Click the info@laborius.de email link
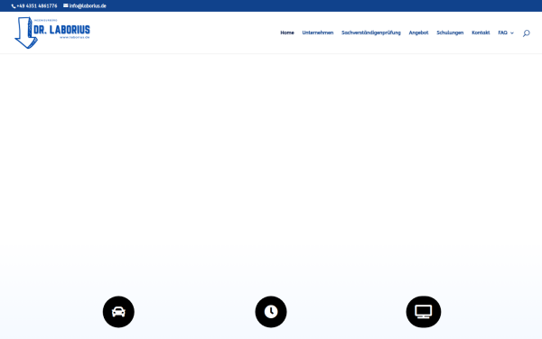Image resolution: width=542 pixels, height=339 pixels. 88,6
